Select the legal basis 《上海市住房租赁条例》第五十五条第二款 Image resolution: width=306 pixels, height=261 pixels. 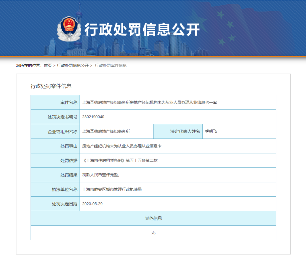[120, 160]
